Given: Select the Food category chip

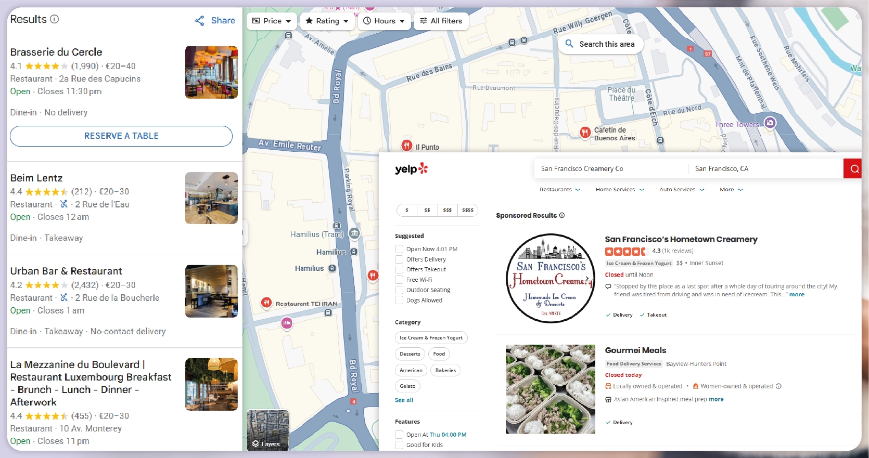Looking at the screenshot, I should (439, 354).
